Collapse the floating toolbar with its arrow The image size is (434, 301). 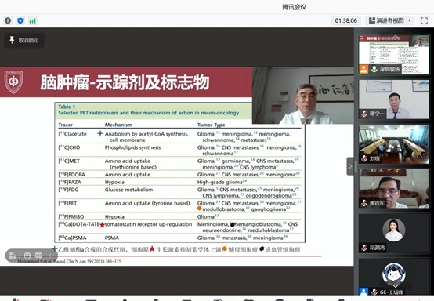(x=51, y=256)
